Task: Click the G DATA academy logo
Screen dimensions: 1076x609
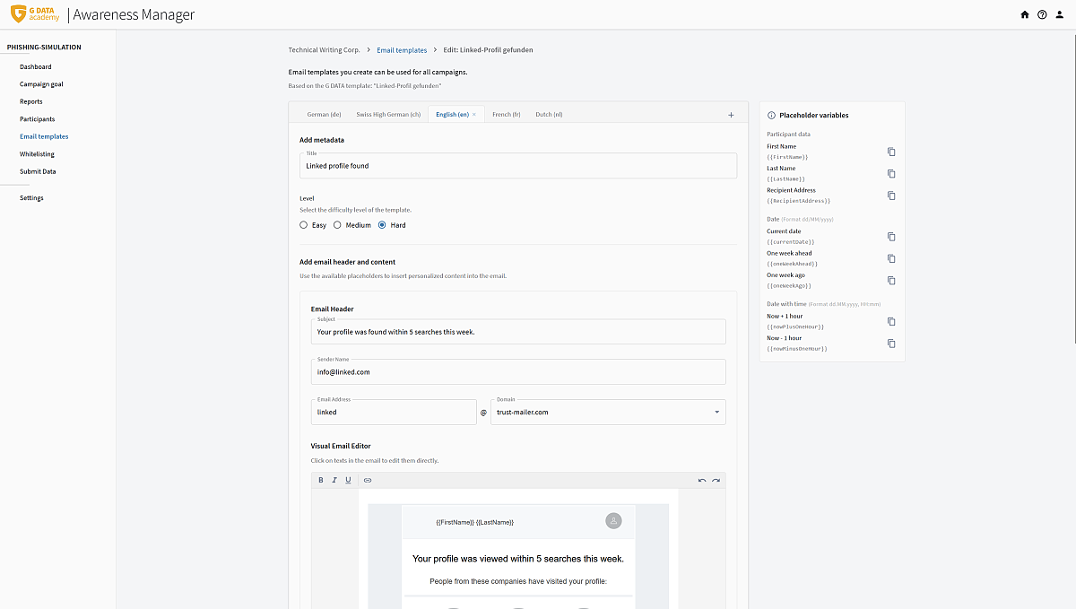Action: coord(36,14)
